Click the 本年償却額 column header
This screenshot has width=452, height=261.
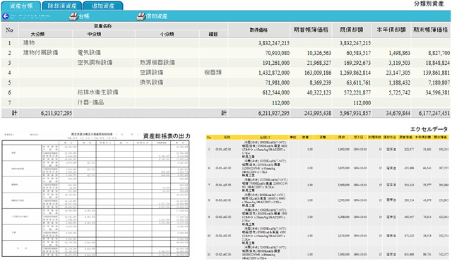pyautogui.click(x=391, y=30)
